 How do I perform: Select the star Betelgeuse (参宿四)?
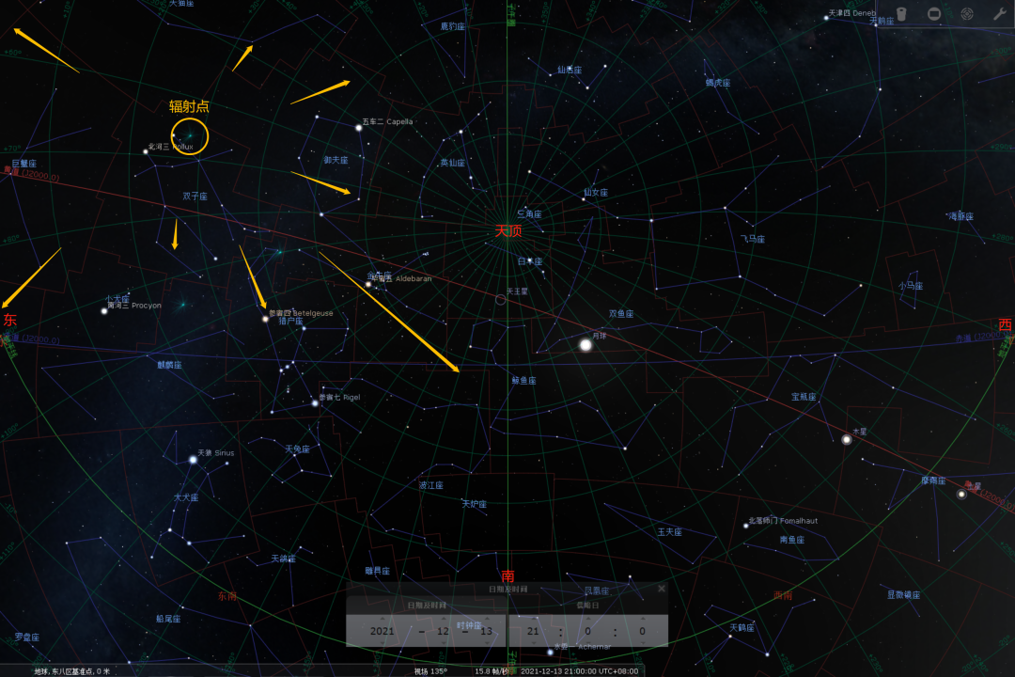(265, 319)
